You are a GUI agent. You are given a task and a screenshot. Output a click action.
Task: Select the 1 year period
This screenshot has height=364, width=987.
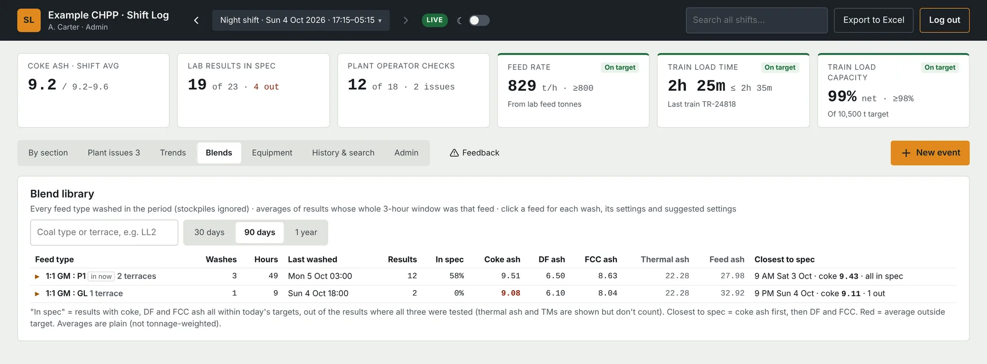coord(306,232)
